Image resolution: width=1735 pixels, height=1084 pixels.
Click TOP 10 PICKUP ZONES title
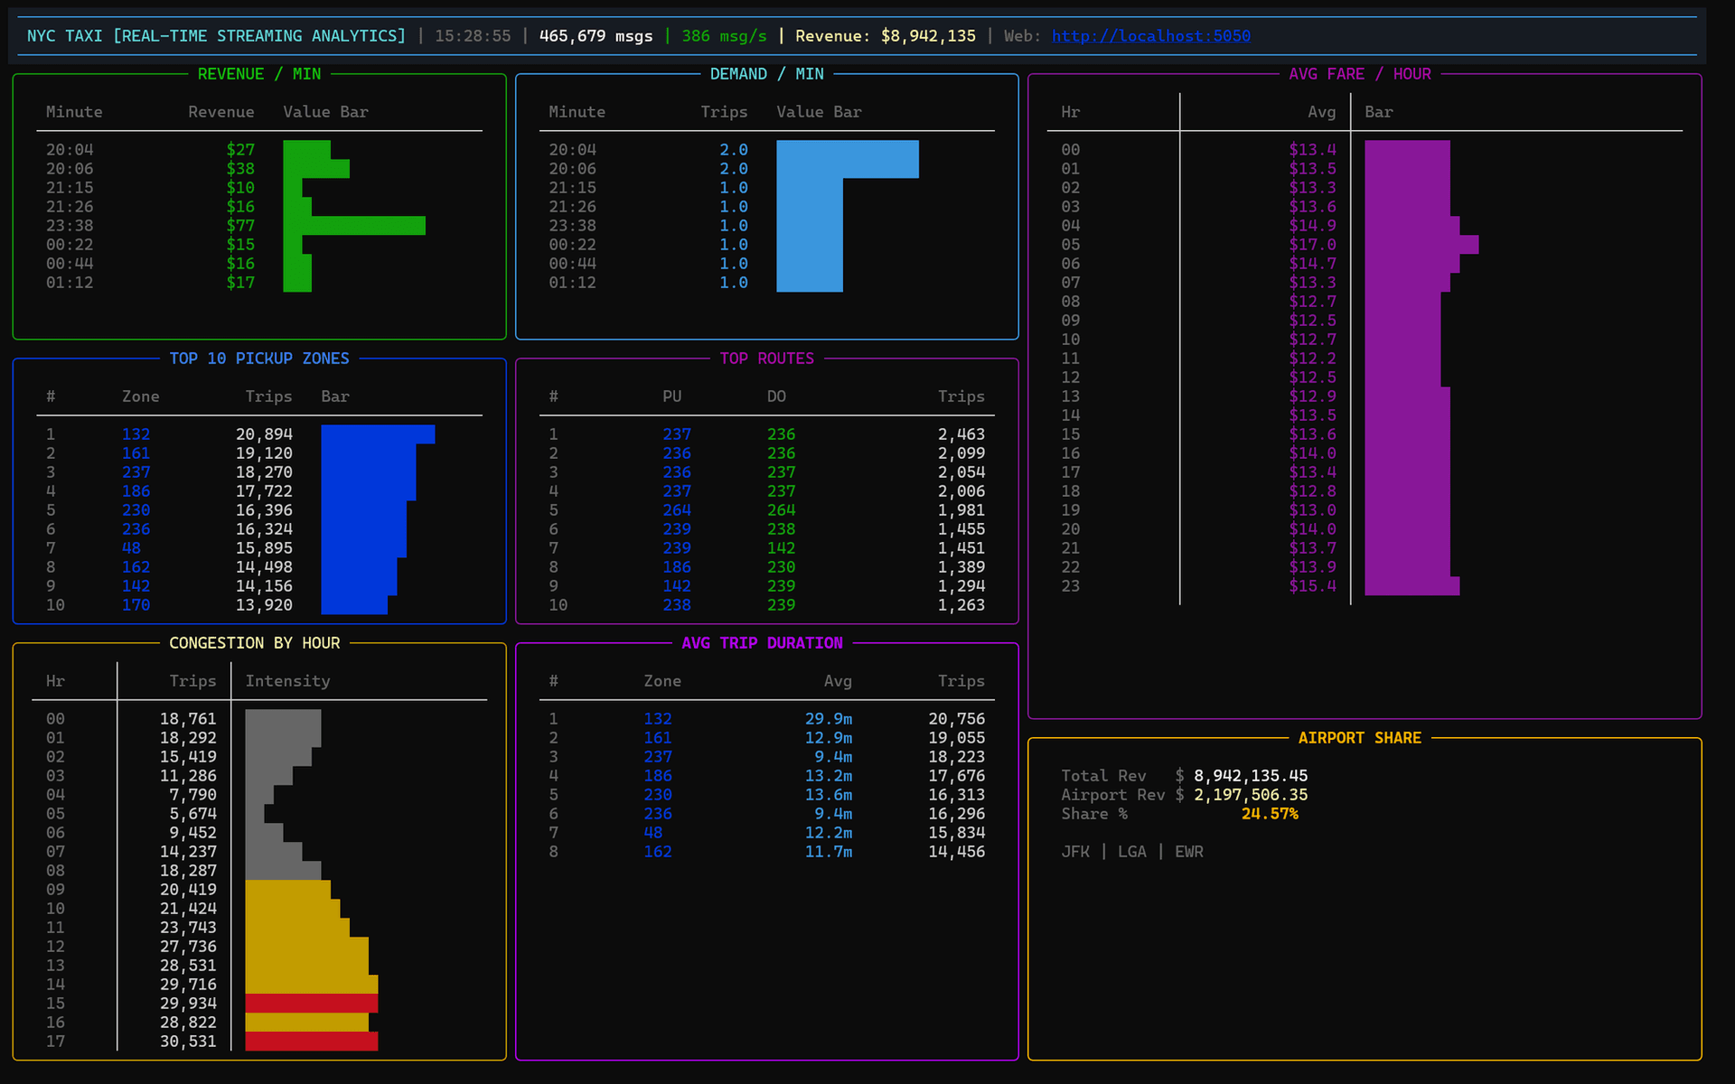(x=259, y=359)
